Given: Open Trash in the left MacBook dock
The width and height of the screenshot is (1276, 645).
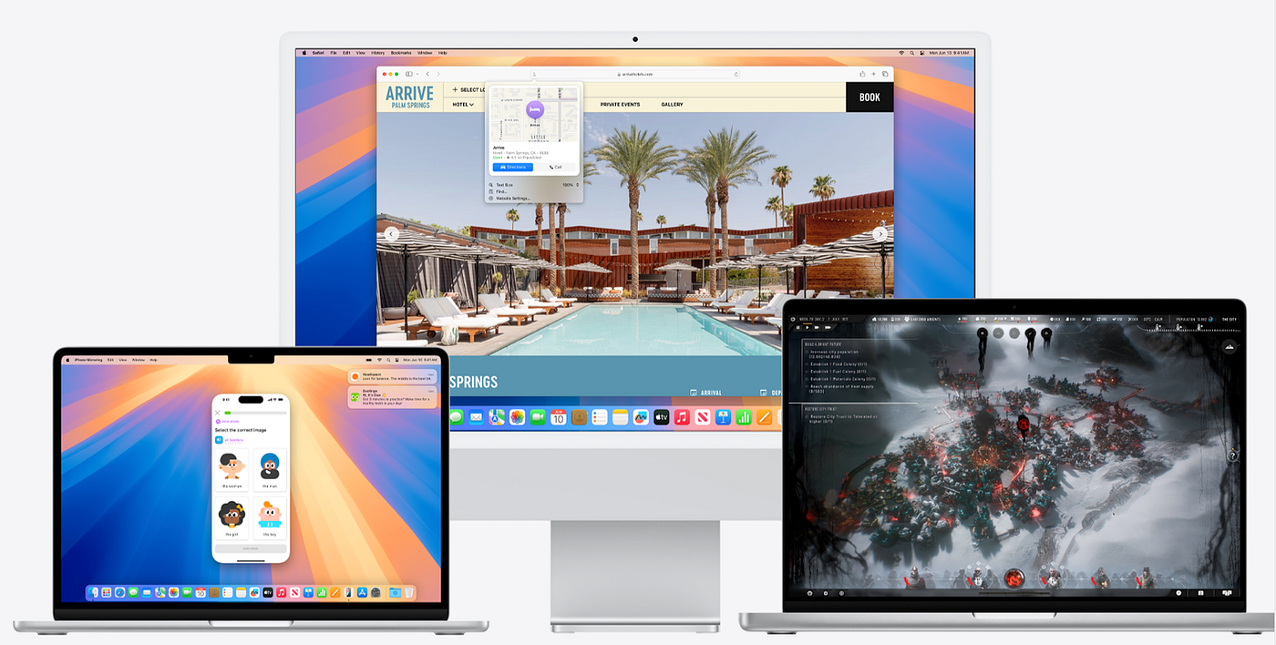Looking at the screenshot, I should click(x=409, y=592).
